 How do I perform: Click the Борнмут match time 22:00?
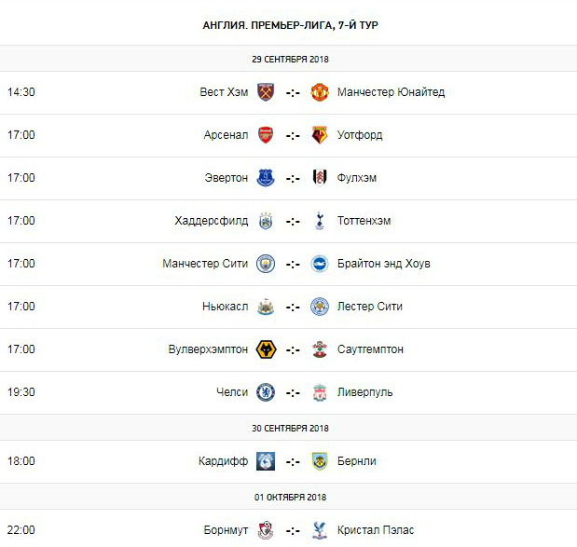pos(21,530)
